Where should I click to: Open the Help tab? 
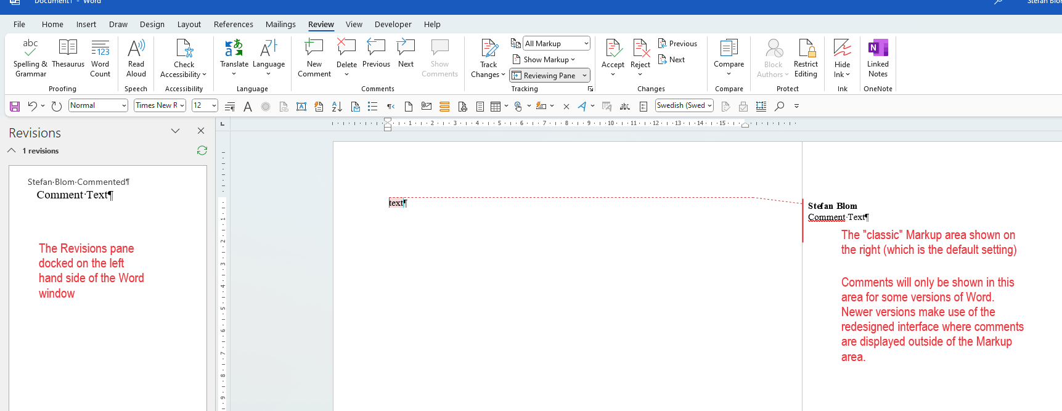[x=432, y=25]
